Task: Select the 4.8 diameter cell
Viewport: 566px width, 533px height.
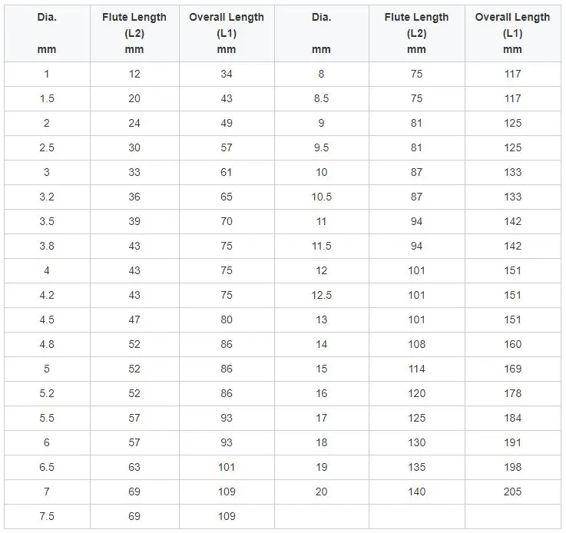Action: (47, 344)
